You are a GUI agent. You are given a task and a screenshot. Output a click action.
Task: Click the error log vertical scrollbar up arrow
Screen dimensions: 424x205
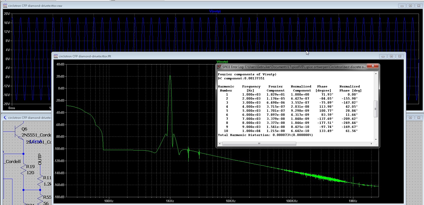click(376, 74)
